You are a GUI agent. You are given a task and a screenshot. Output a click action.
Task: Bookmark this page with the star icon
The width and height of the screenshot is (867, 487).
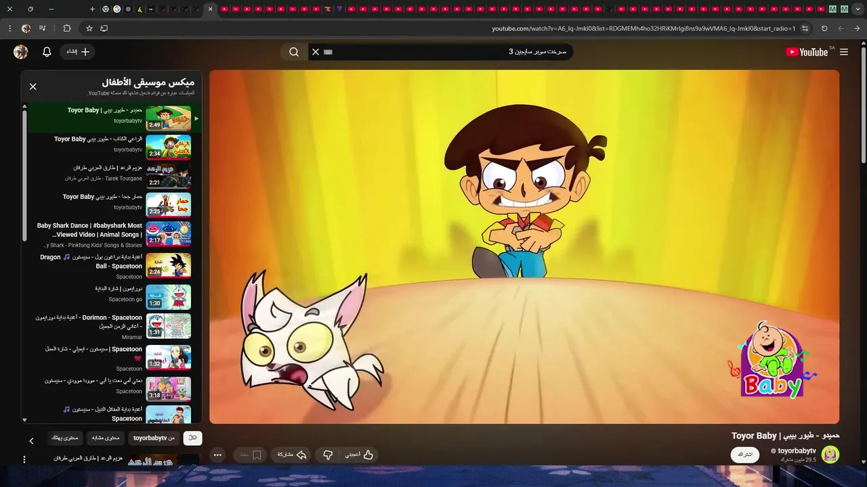tap(89, 28)
